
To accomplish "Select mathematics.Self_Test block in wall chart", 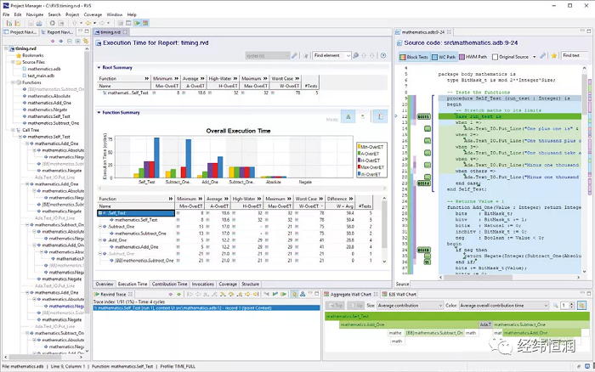I will click(457, 316).
